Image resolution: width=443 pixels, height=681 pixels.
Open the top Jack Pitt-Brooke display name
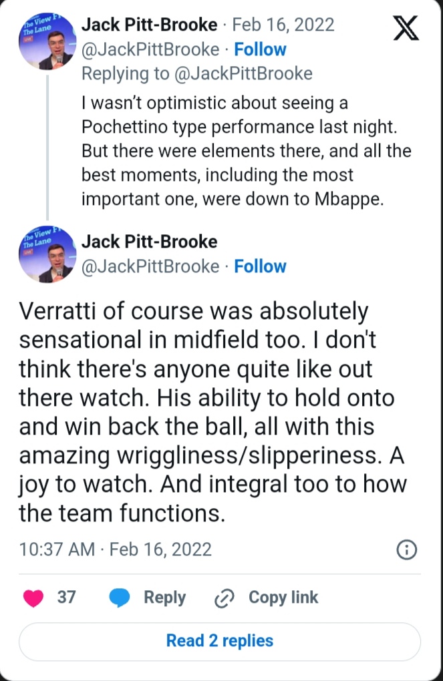(x=149, y=25)
